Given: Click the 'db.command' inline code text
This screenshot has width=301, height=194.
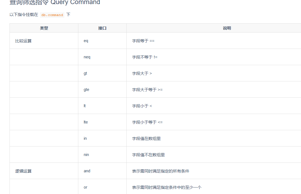Looking at the screenshot, I should (x=52, y=15).
